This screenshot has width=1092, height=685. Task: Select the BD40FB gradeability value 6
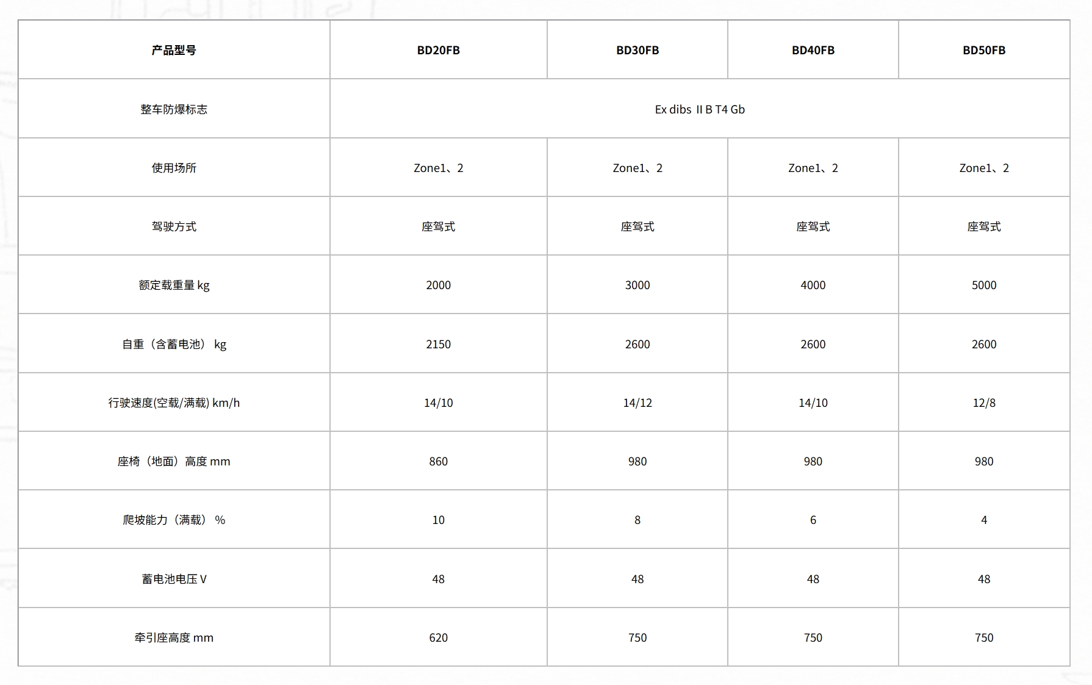[813, 520]
